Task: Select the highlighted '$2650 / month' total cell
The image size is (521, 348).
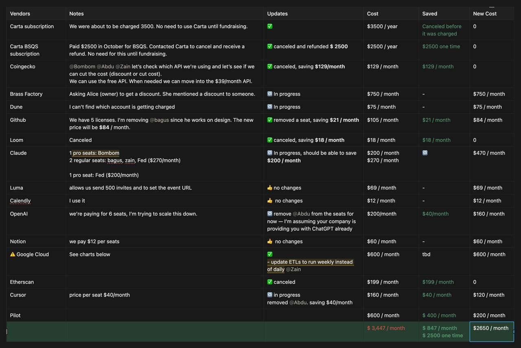Action: point(492,332)
